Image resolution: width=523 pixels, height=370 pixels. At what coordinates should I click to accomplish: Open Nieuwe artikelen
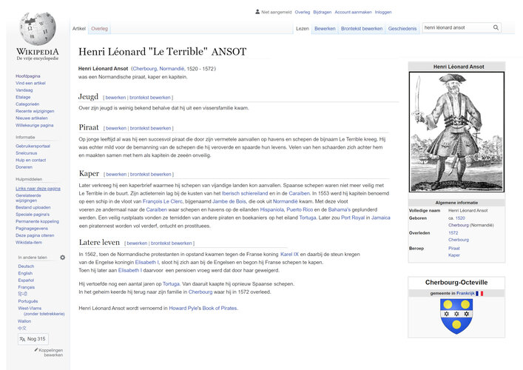point(31,118)
